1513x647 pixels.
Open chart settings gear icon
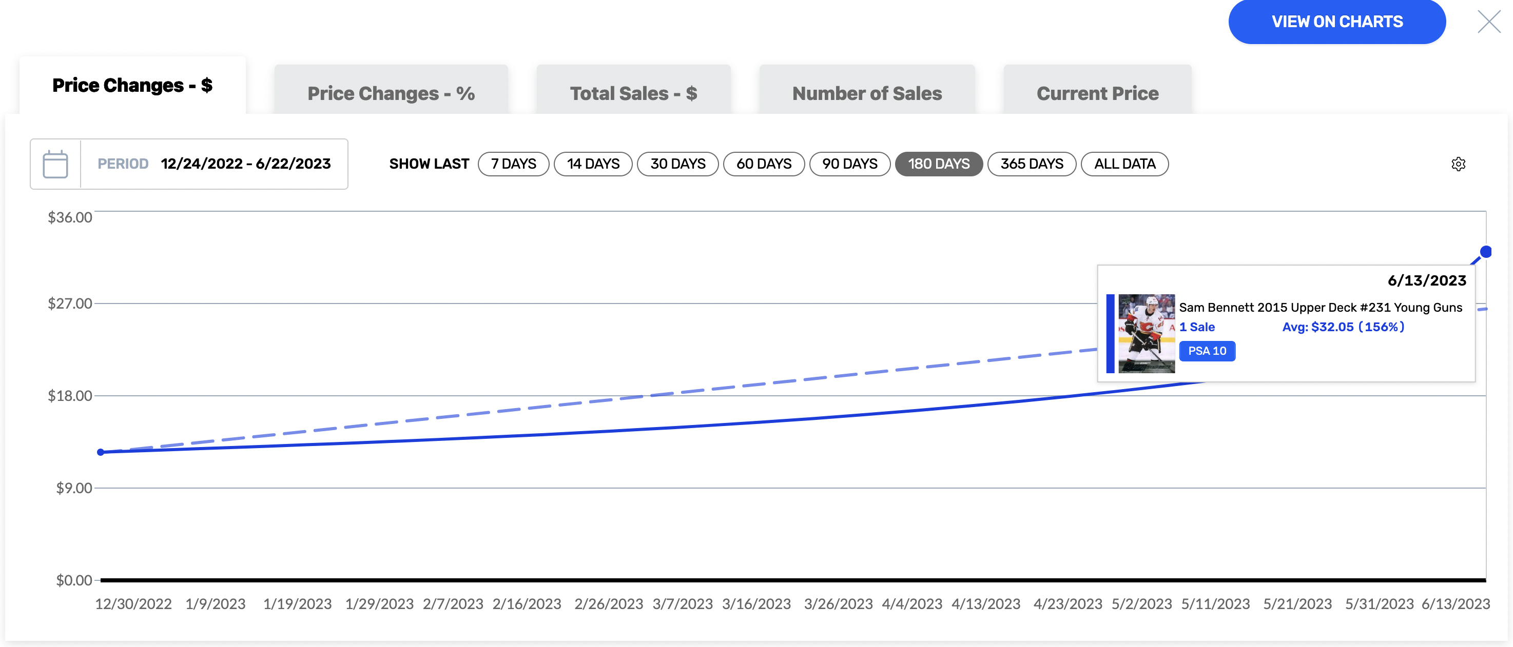(x=1458, y=164)
